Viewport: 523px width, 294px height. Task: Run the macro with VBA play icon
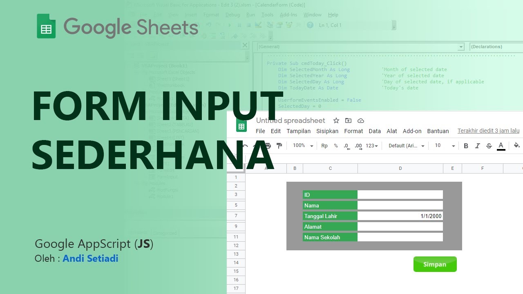pyautogui.click(x=230, y=25)
